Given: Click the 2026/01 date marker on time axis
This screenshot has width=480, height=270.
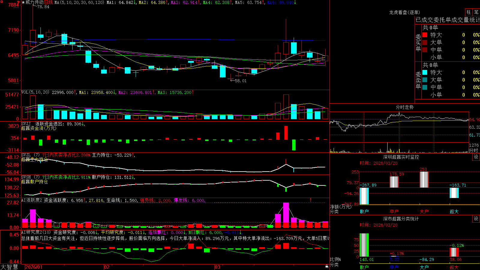Looking at the screenshot, I should coord(34,267).
